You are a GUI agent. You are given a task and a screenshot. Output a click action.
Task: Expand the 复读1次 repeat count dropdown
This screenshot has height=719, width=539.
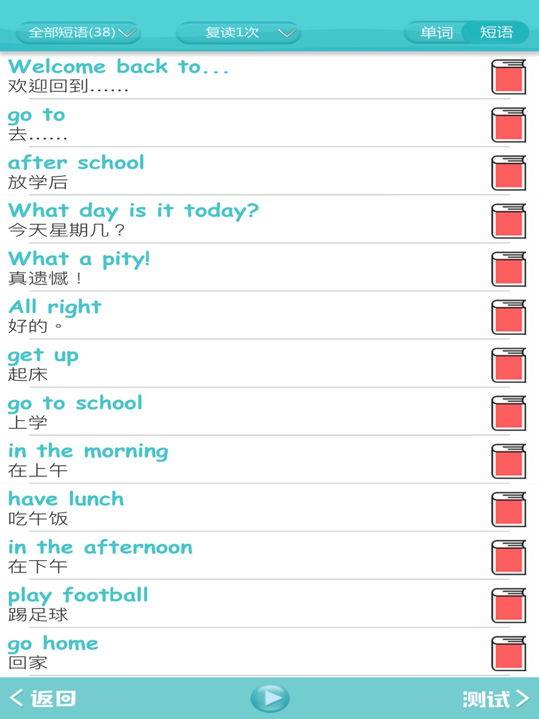pos(238,32)
